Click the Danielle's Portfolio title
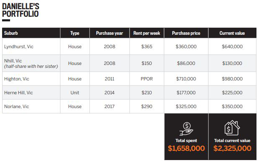 pos(21,10)
